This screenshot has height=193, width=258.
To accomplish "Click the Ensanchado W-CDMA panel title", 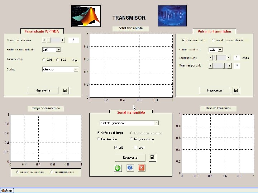I will click(x=42, y=31).
